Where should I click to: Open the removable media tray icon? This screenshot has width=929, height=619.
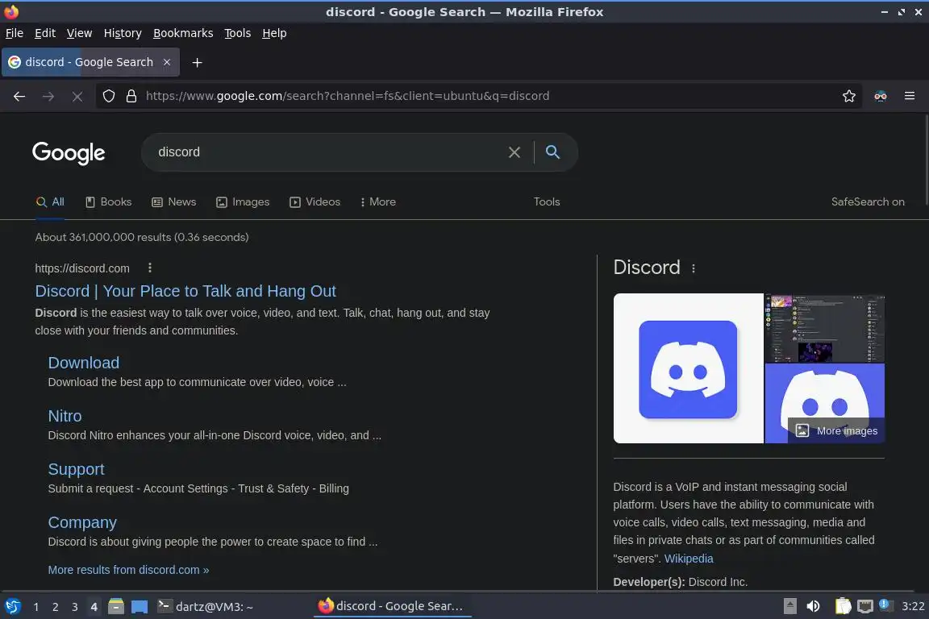[x=789, y=606]
